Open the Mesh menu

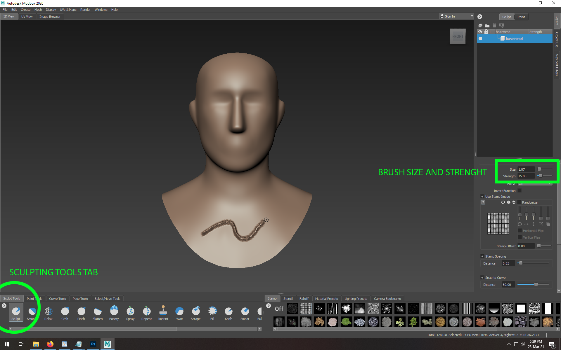[x=38, y=10]
